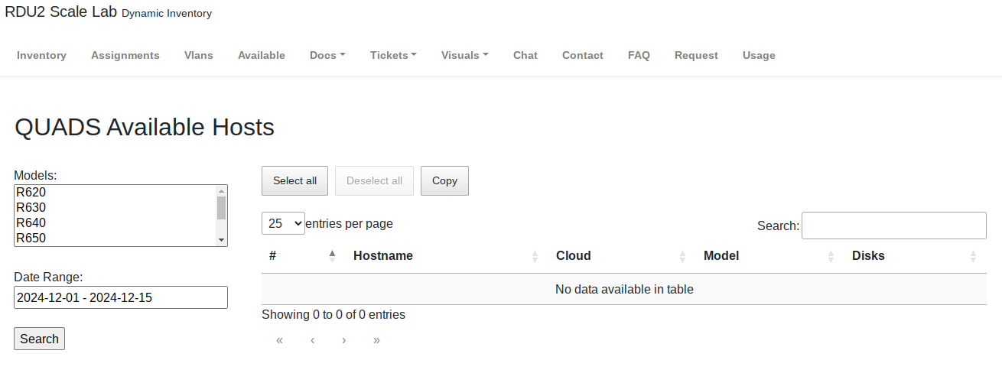Go to previous page pagination arrow
Screen dimensions: 1002x370
(x=312, y=340)
